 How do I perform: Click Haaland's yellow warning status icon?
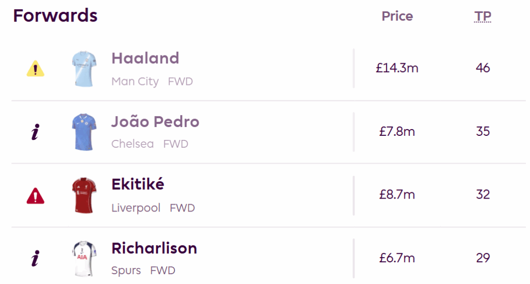click(x=35, y=69)
